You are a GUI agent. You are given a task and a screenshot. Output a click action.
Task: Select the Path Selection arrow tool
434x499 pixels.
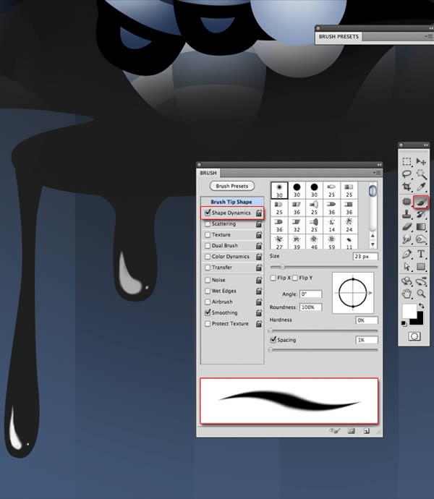[x=407, y=266]
